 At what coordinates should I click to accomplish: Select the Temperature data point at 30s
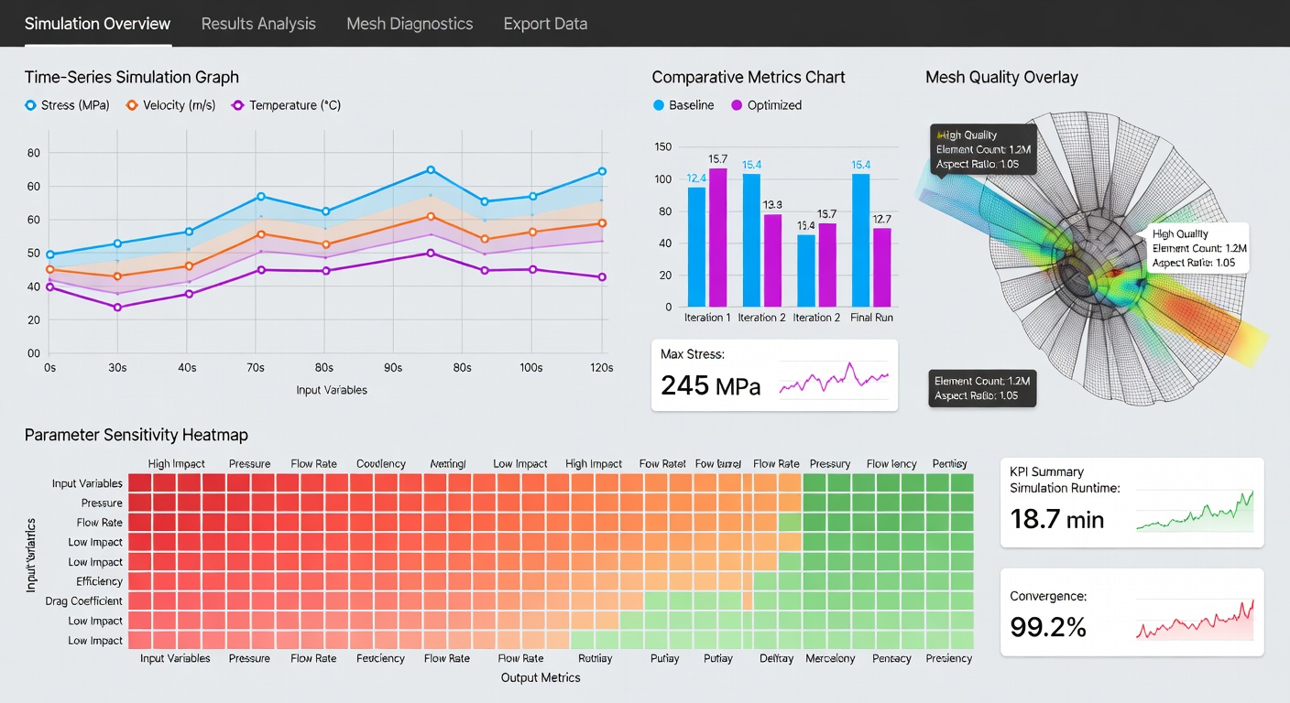pos(117,308)
